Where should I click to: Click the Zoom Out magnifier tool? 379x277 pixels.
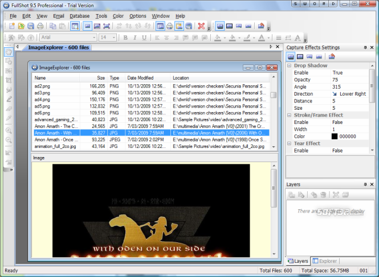tap(9, 140)
